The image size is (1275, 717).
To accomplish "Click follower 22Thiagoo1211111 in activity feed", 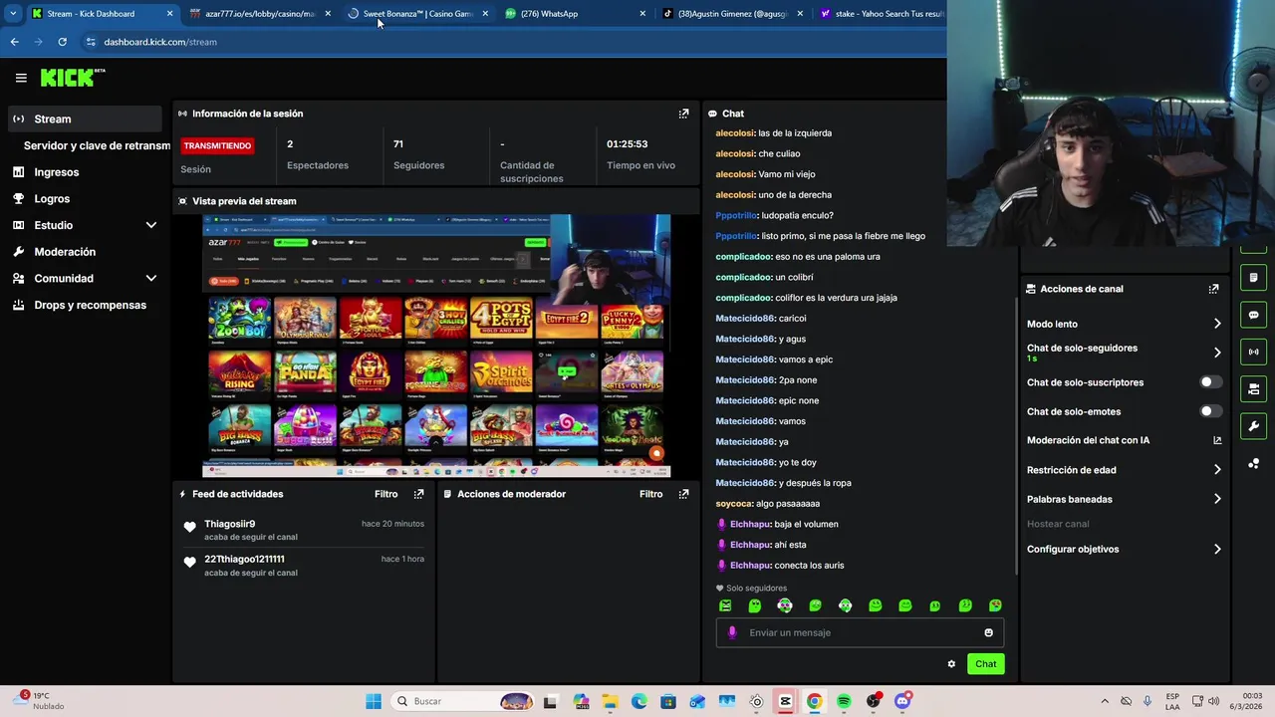I will (244, 559).
